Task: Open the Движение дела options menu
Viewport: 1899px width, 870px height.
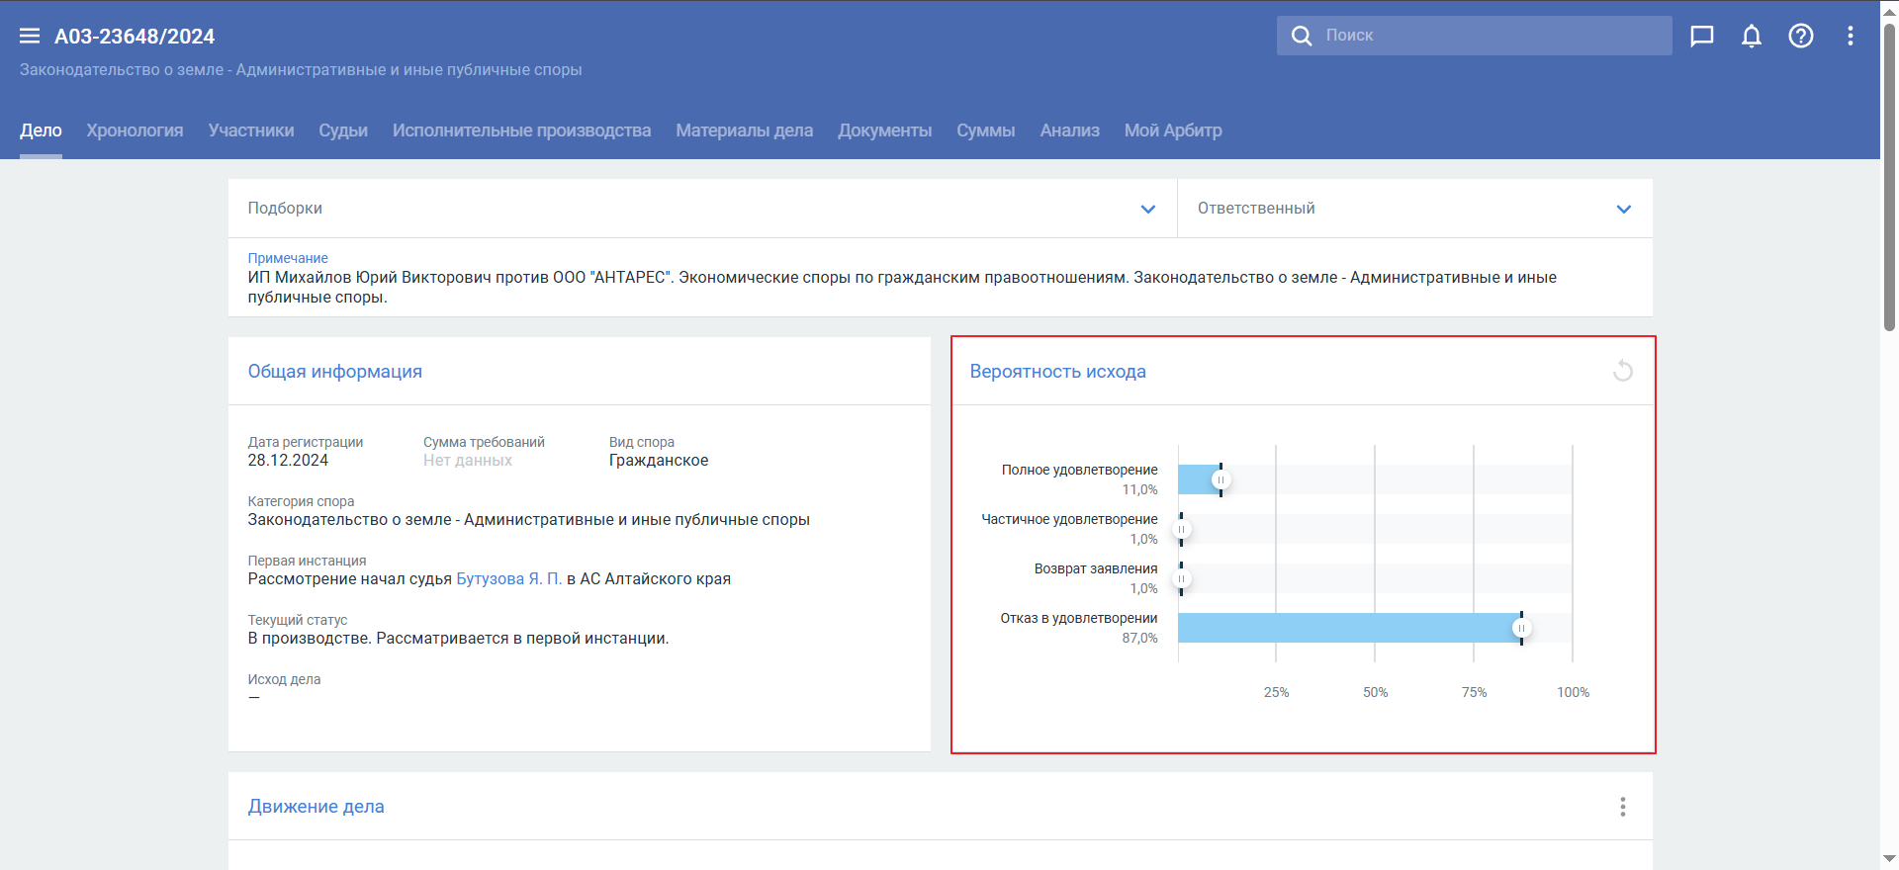Action: (1622, 807)
